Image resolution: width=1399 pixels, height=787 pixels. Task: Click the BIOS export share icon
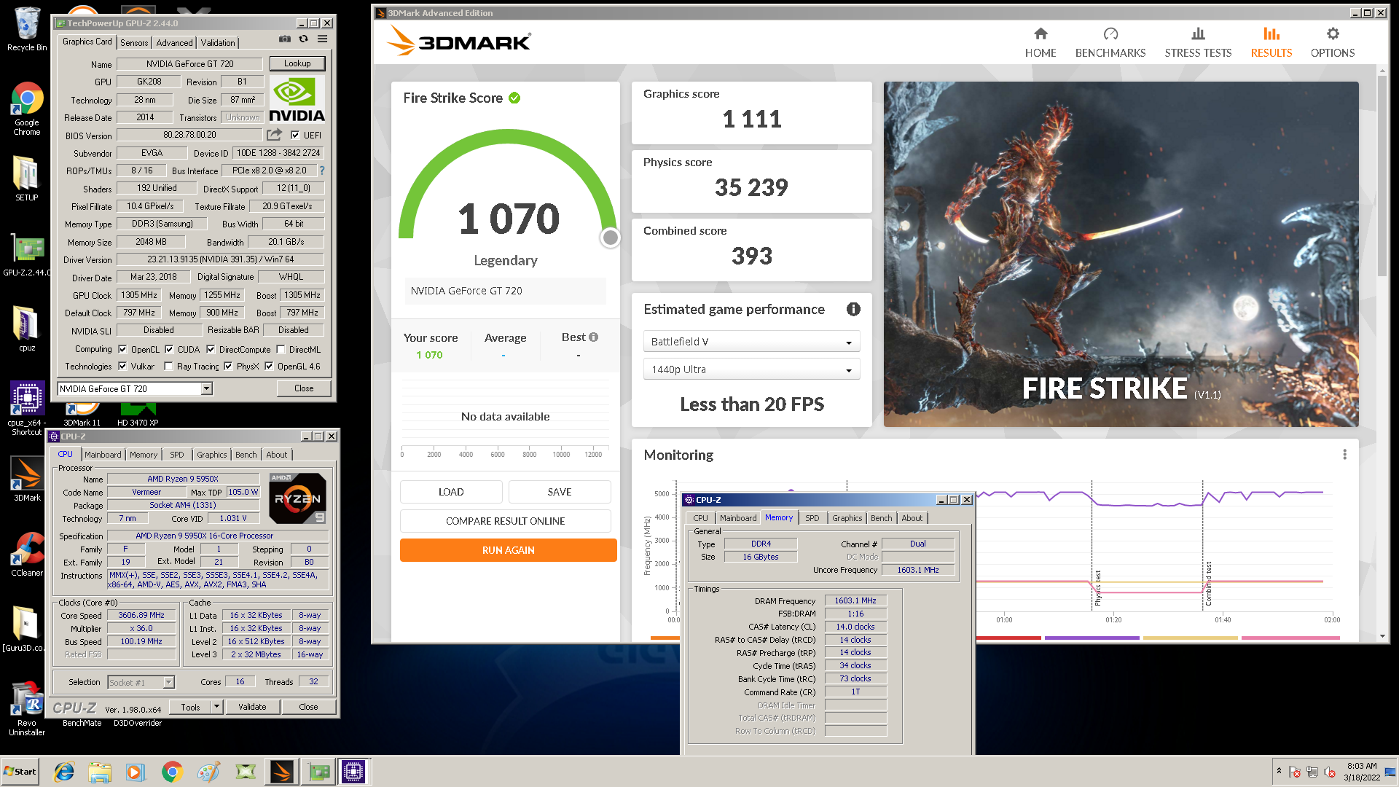[x=274, y=135]
